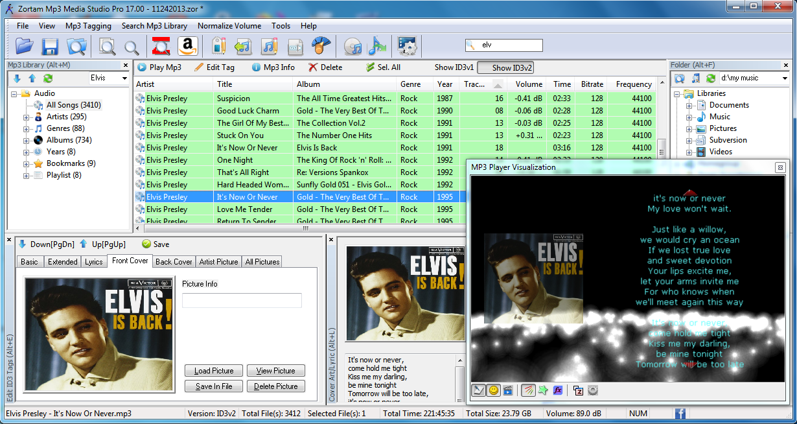This screenshot has height=424, width=797.
Task: Toggle the first pressed button in visualization toolbar
Action: (479, 390)
